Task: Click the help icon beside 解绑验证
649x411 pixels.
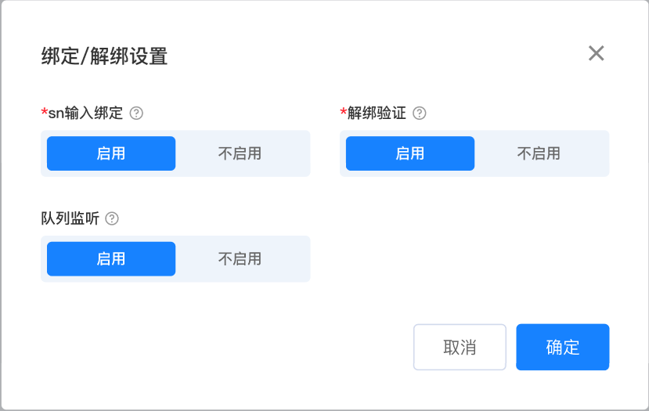Action: click(x=420, y=113)
